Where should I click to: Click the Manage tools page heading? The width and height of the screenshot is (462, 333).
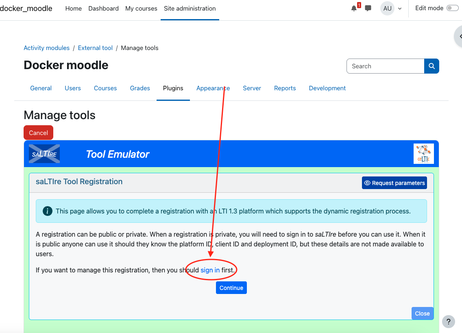[59, 115]
